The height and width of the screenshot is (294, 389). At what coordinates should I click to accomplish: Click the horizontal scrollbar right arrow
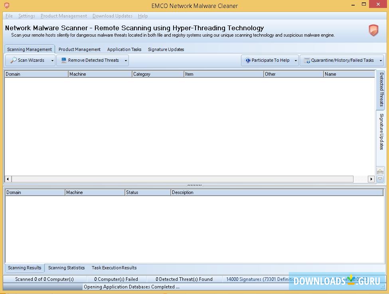371,179
